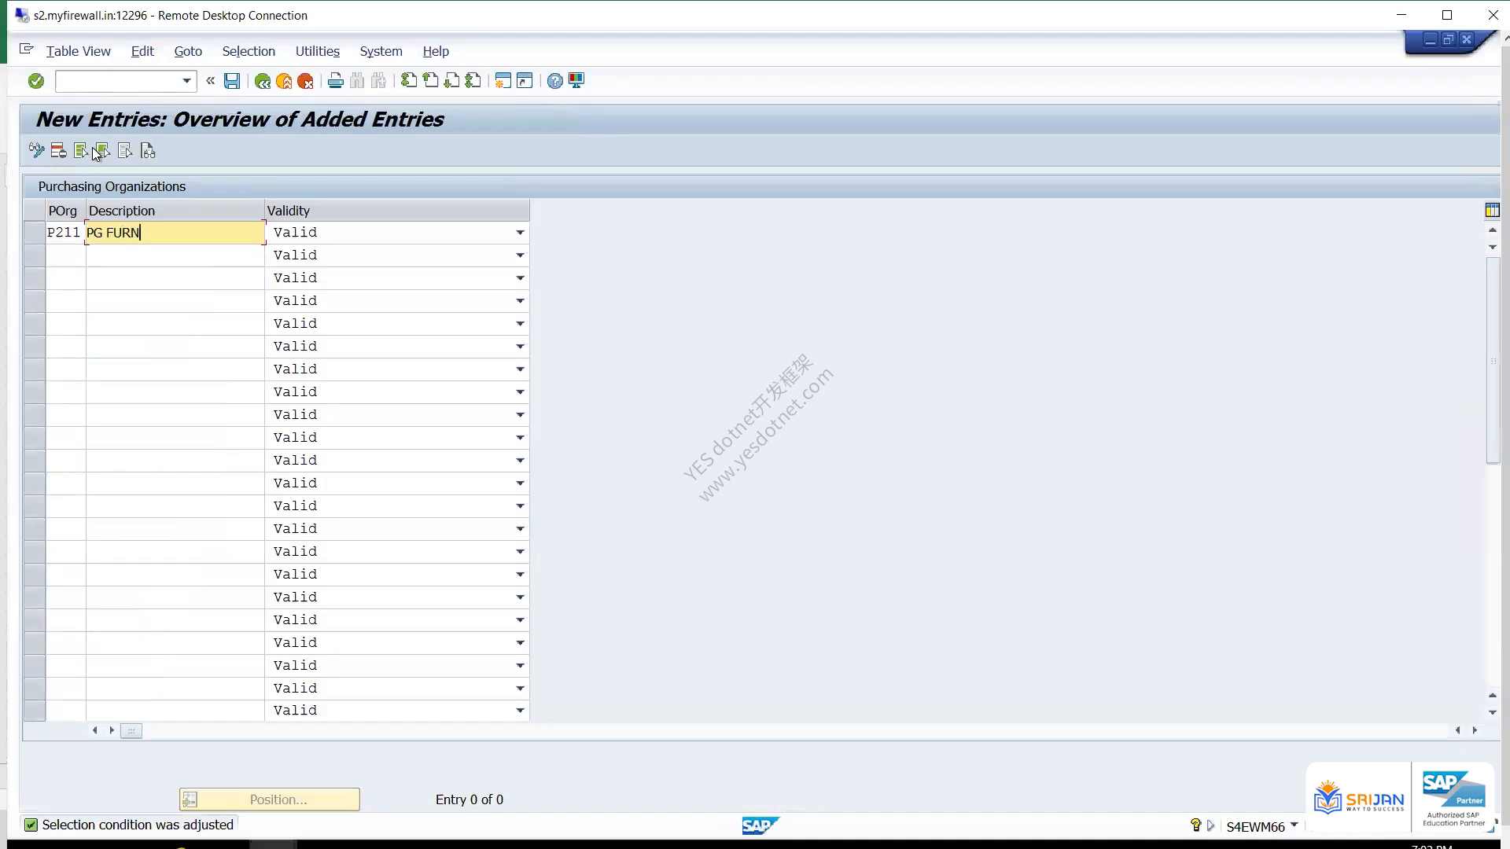
Task: Open Validity dropdown in the second row
Action: [520, 255]
